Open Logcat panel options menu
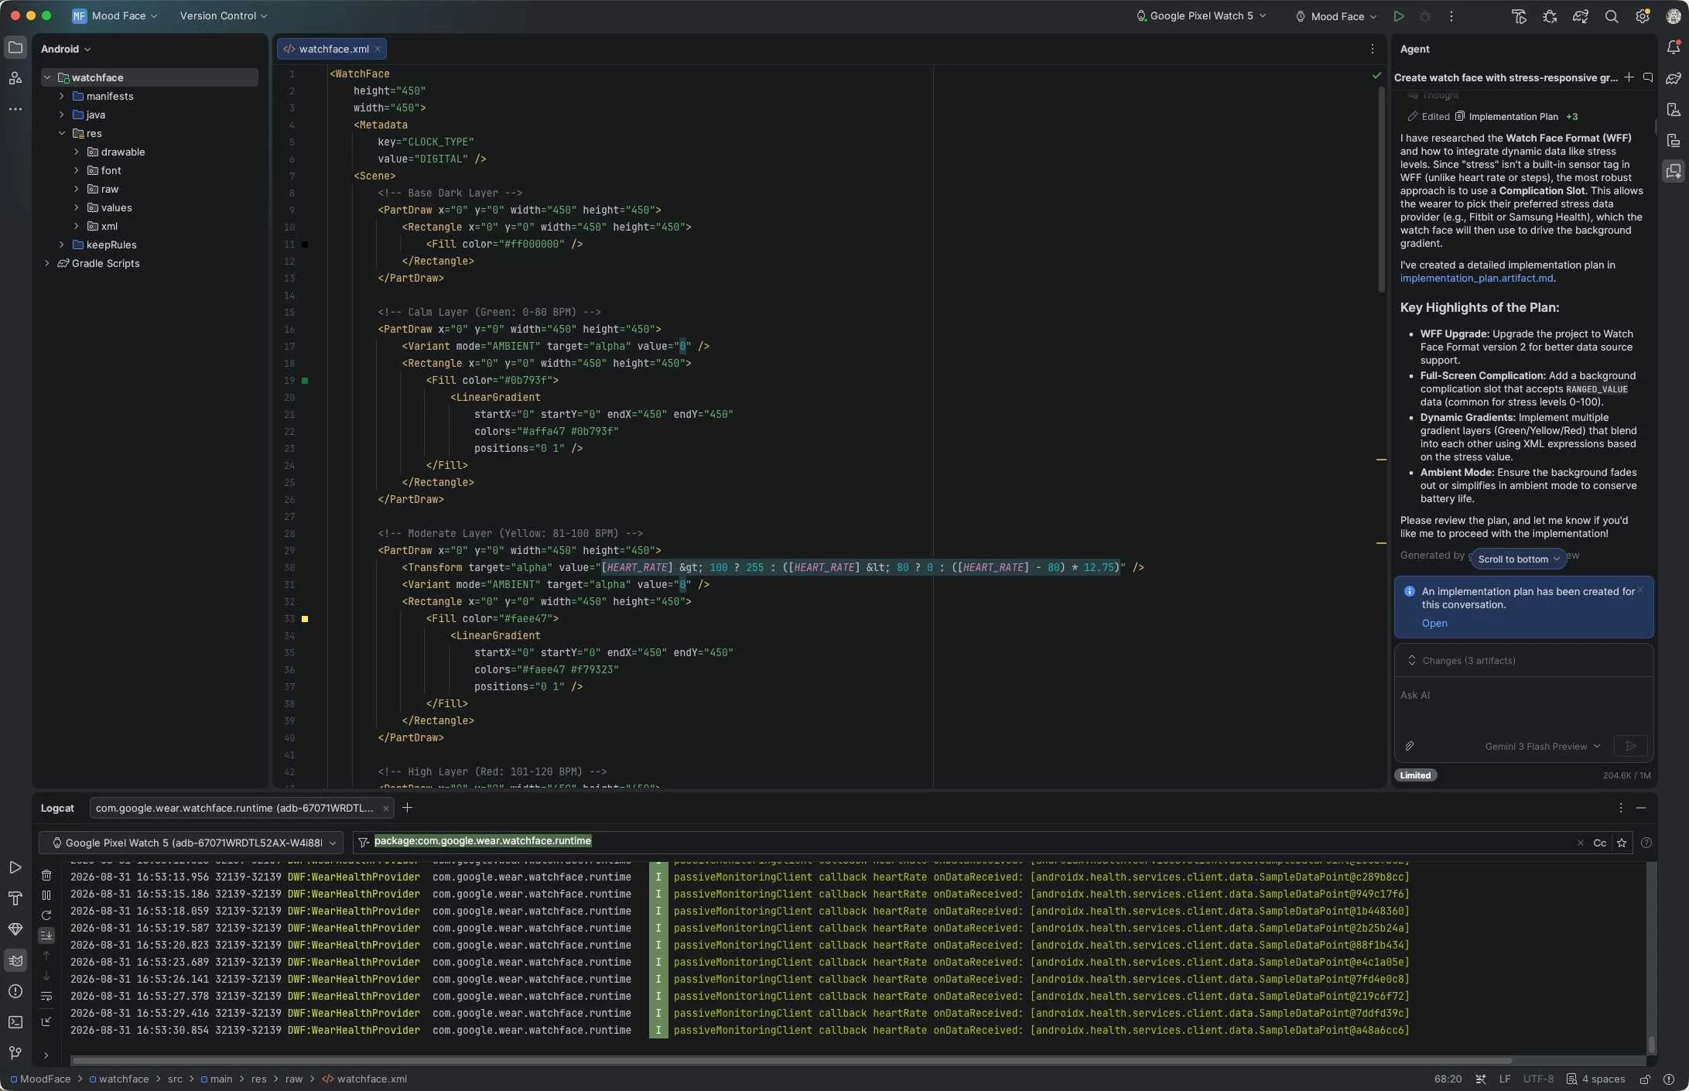Image resolution: width=1689 pixels, height=1091 pixels. click(x=1620, y=808)
